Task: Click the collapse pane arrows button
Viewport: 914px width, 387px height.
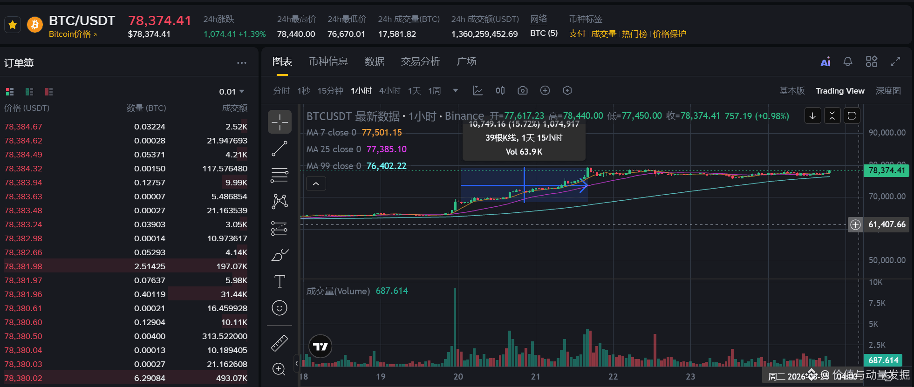Action: click(x=832, y=116)
